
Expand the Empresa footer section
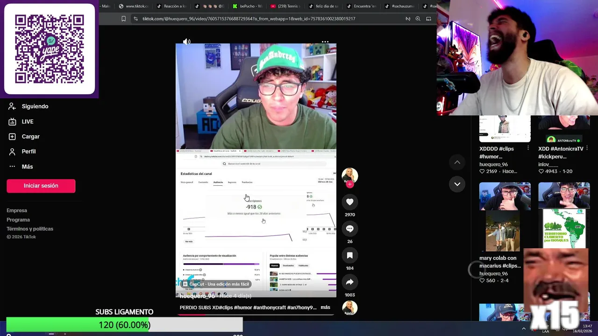click(x=17, y=210)
